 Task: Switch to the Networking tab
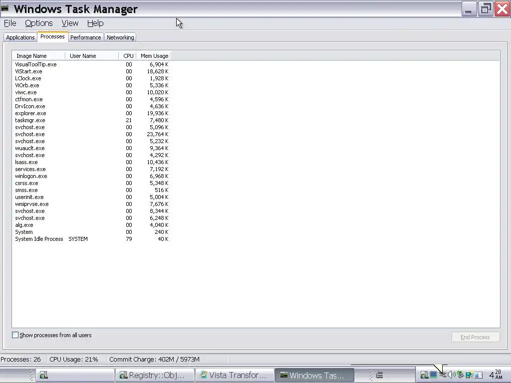(x=120, y=37)
